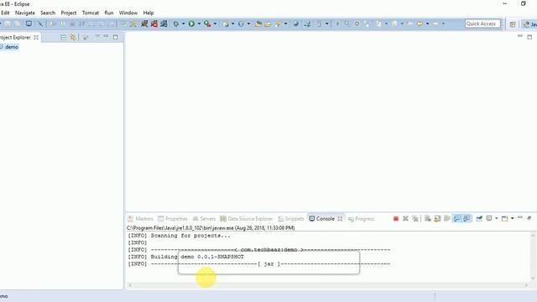This screenshot has height=302, width=537.
Task: Click the Console horizontal scrollbar
Action: coord(328,285)
